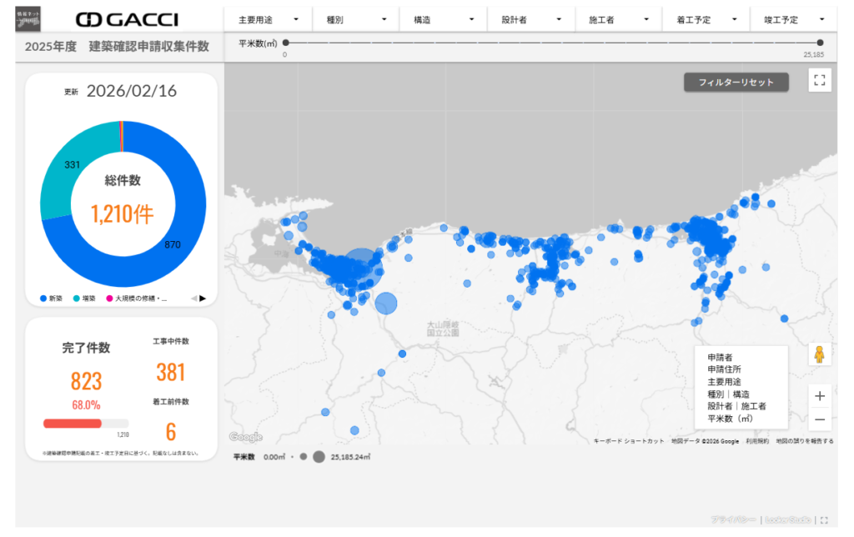Image resolution: width=854 pixels, height=537 pixels.
Task: Click the Google logo on the map
Action: [245, 437]
